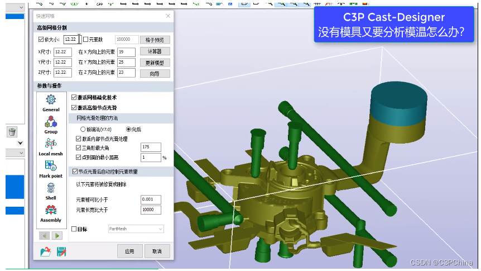This screenshot has width=481, height=271.
Task: Toggle the 点到面的最小距离 checkbox
Action: coord(78,158)
